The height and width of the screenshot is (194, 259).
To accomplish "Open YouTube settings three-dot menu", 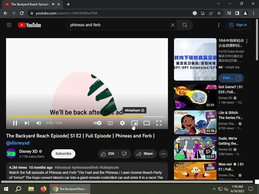I will click(219, 25).
